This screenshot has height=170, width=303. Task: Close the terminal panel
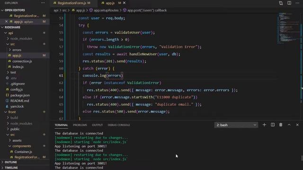(297, 125)
